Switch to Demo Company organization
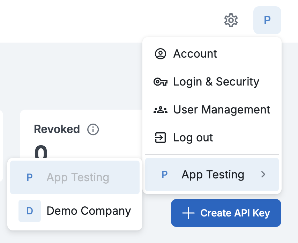Image resolution: width=298 pixels, height=243 pixels. point(75,211)
